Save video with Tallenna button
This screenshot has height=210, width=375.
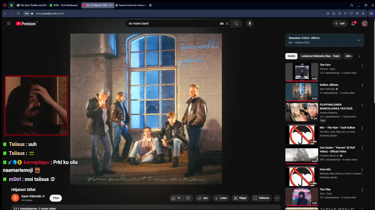point(261,198)
